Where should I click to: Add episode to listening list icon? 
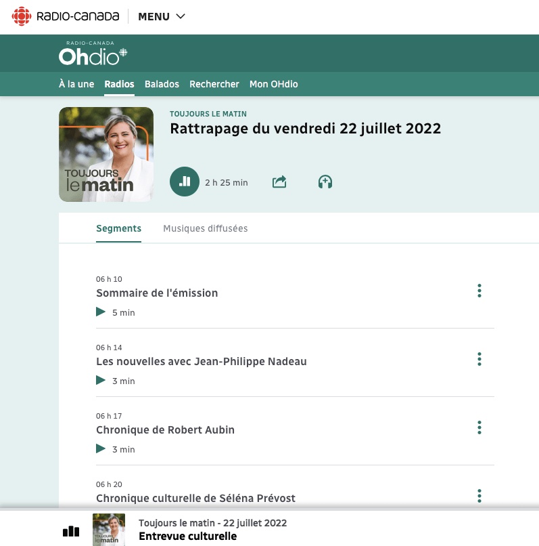click(x=325, y=182)
